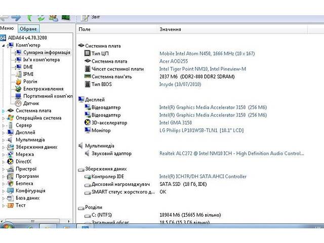Expand the DirectX tree node
Viewport: 324px width, 243px height.
pyautogui.click(x=4, y=162)
